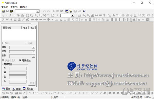Viewport: 154px width, 99px height.
Task: Click the histogram chart icon
Action: [134, 19]
